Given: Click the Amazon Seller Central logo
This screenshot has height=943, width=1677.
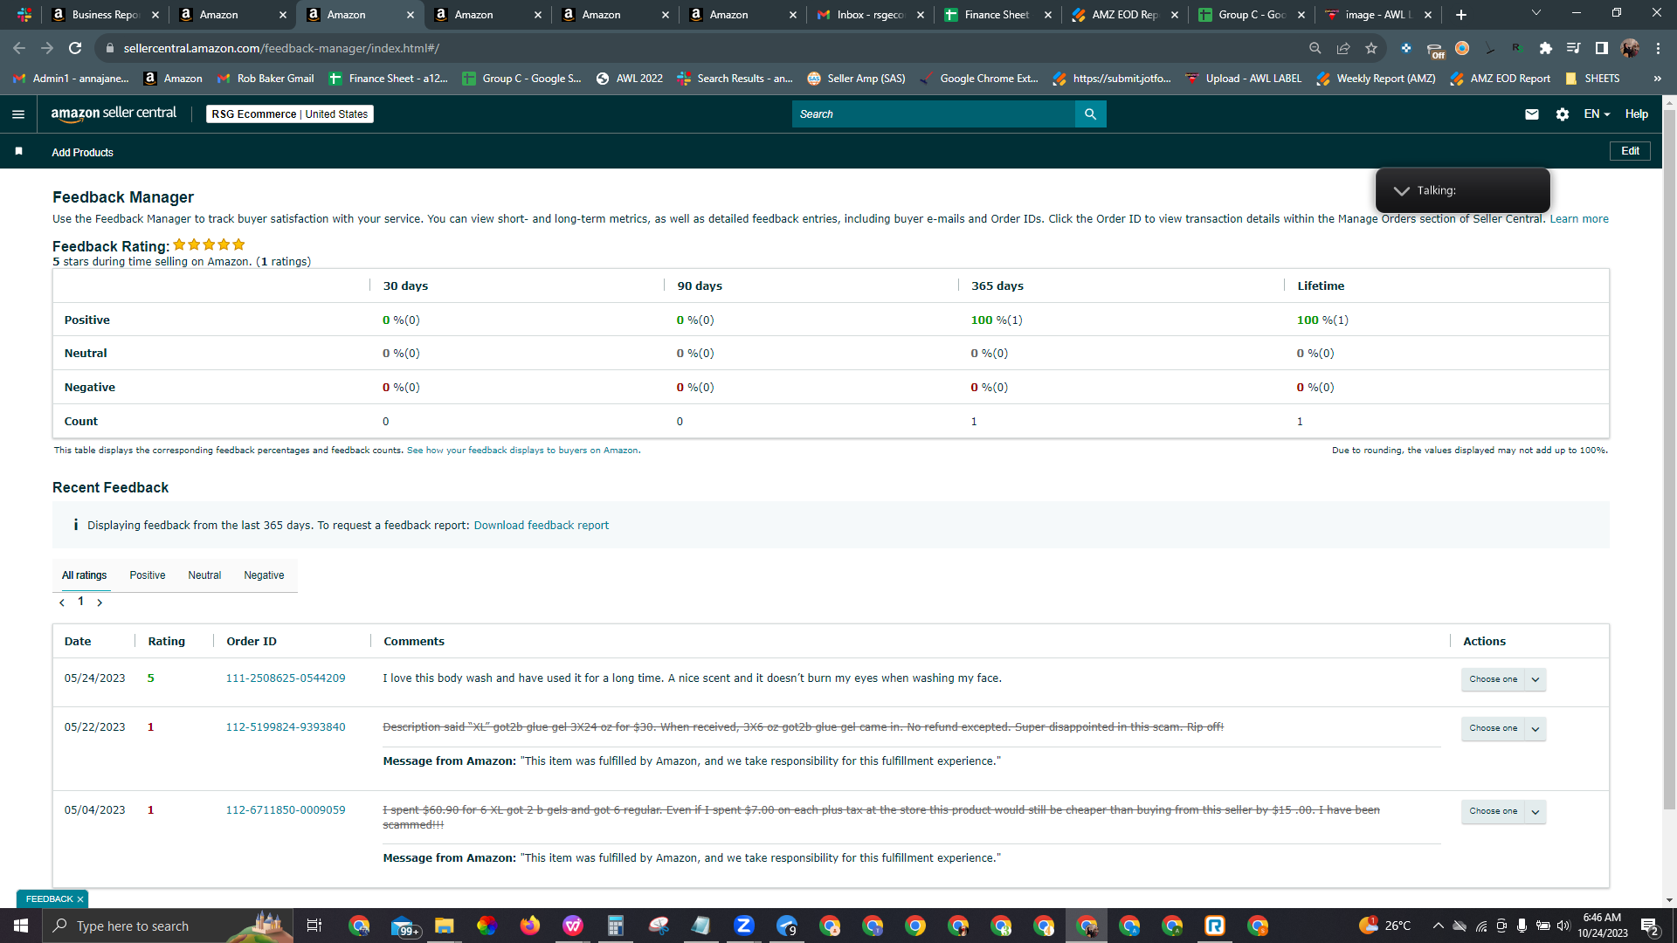Looking at the screenshot, I should [114, 114].
